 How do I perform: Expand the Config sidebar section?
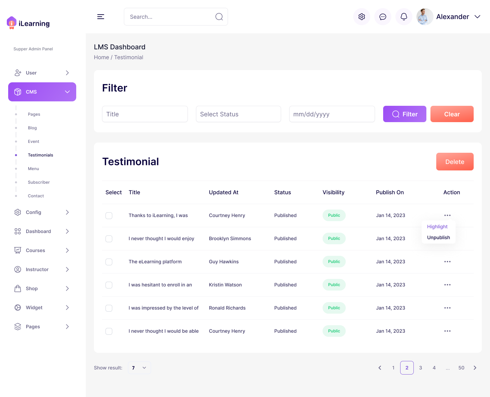click(67, 212)
